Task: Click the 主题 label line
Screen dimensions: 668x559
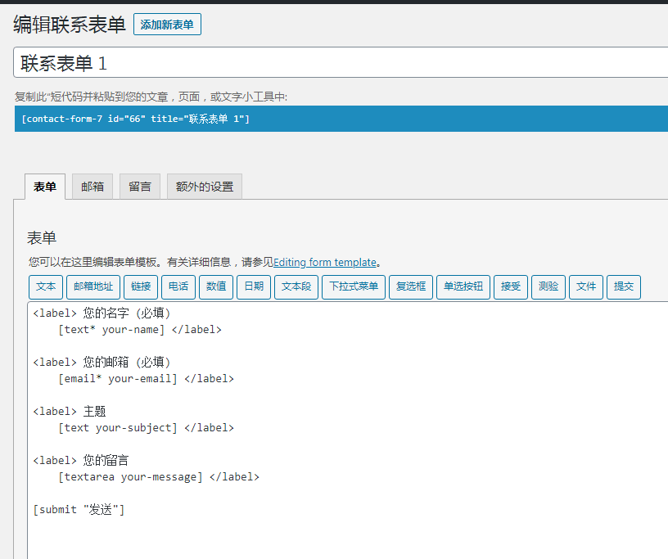Action: point(70,411)
